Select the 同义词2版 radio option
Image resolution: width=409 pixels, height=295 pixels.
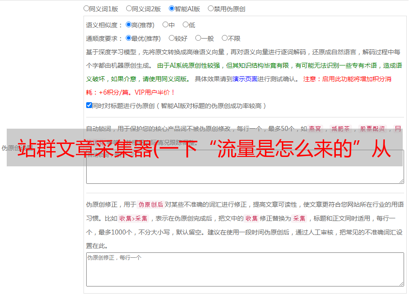click(x=129, y=9)
